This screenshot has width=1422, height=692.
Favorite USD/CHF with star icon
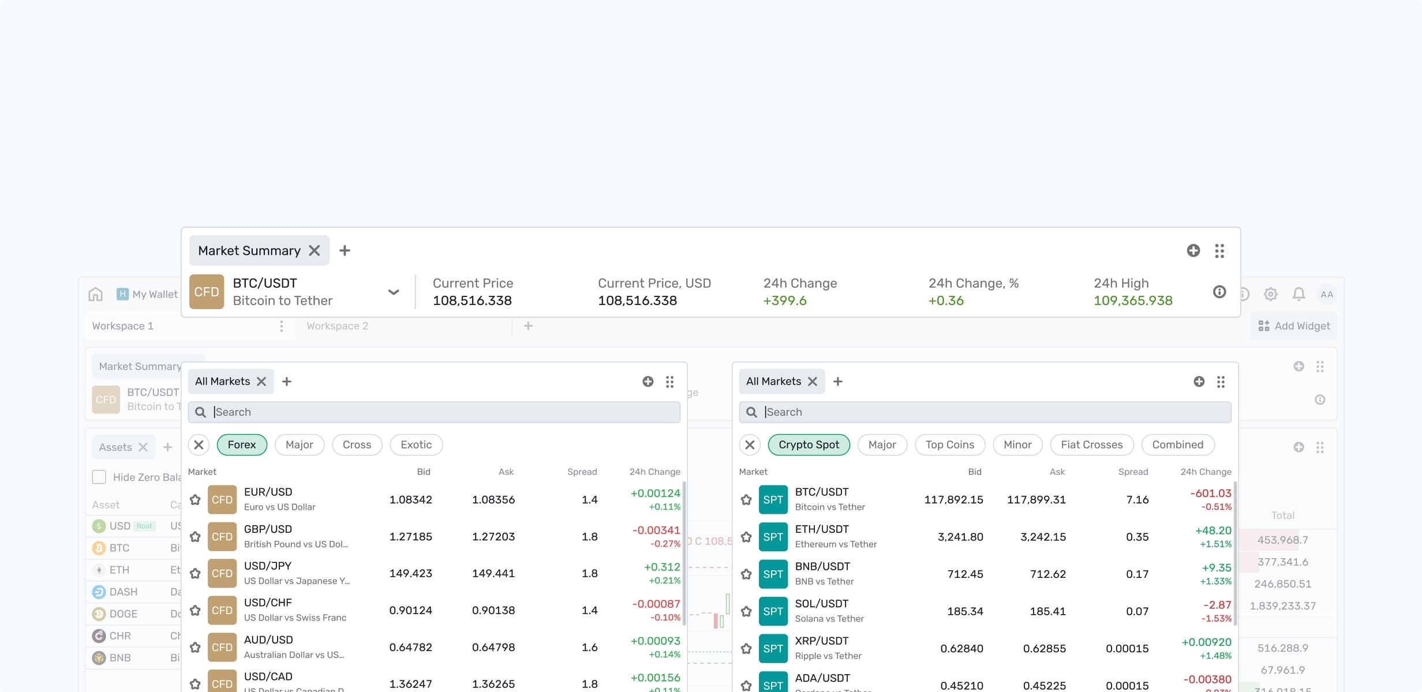pyautogui.click(x=196, y=610)
